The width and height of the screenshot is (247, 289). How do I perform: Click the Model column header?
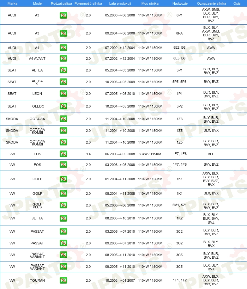(38, 3)
